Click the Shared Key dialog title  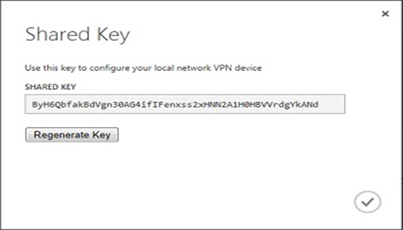click(x=78, y=34)
